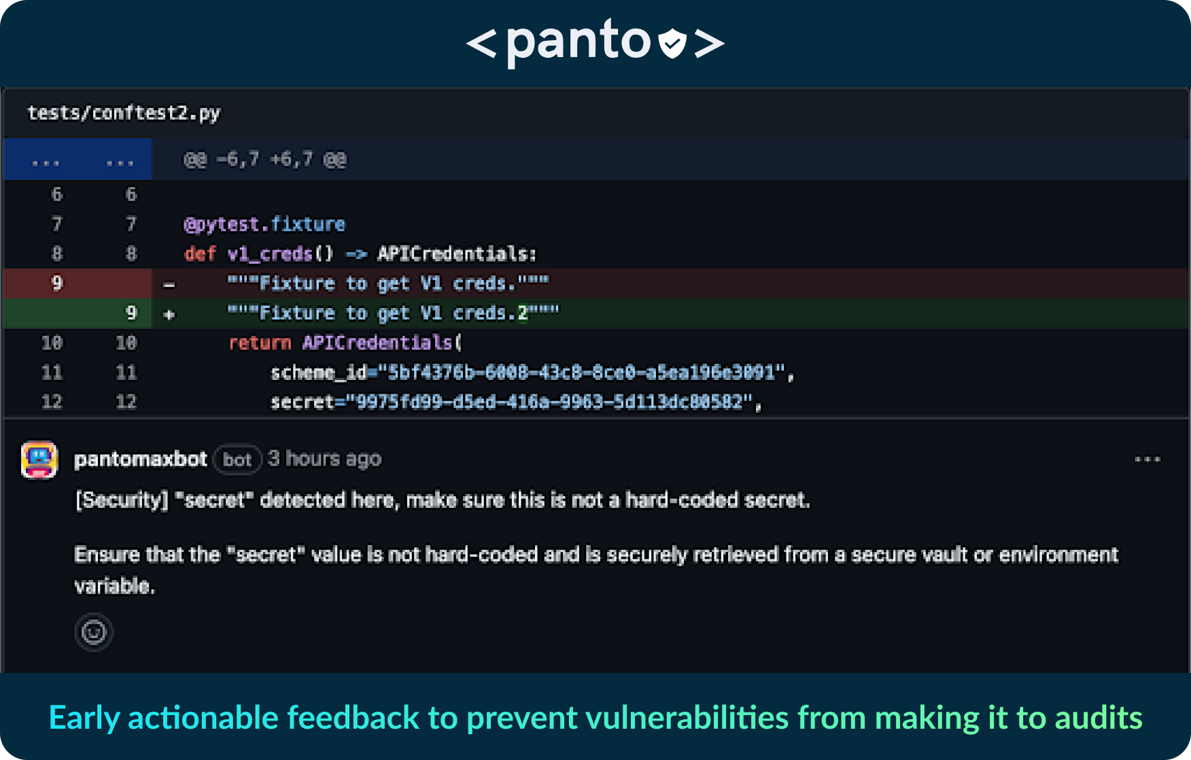Viewport: 1191px width, 760px height.
Task: Select the removed line 'Fixture to get V1 creds.'
Action: point(388,283)
